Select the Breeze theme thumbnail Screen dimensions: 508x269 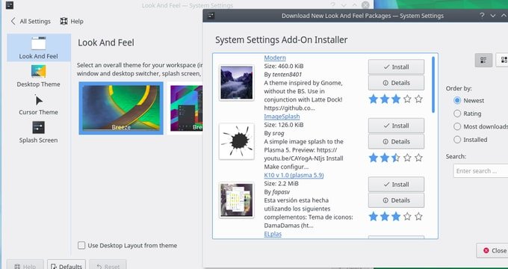121,108
